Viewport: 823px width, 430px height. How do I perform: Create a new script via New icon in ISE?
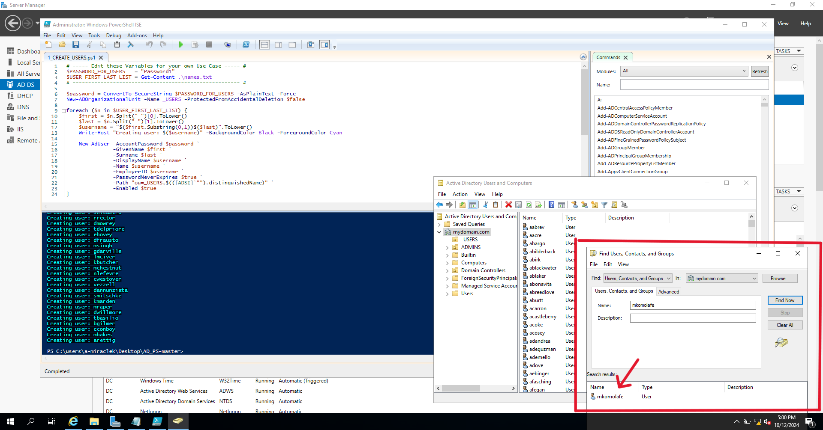point(48,44)
